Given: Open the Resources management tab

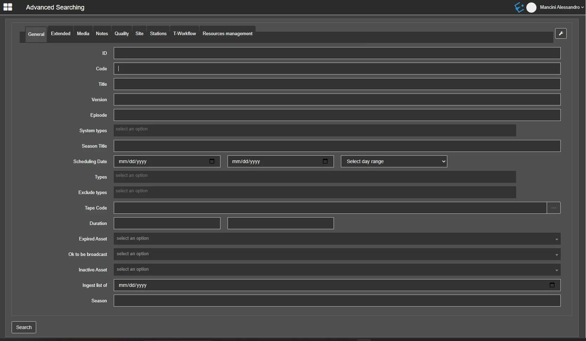Looking at the screenshot, I should pyautogui.click(x=227, y=34).
